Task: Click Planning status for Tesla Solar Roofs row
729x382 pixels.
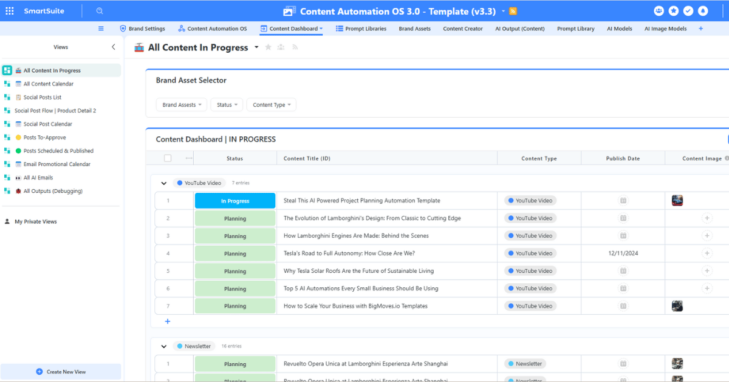Action: [x=235, y=271]
